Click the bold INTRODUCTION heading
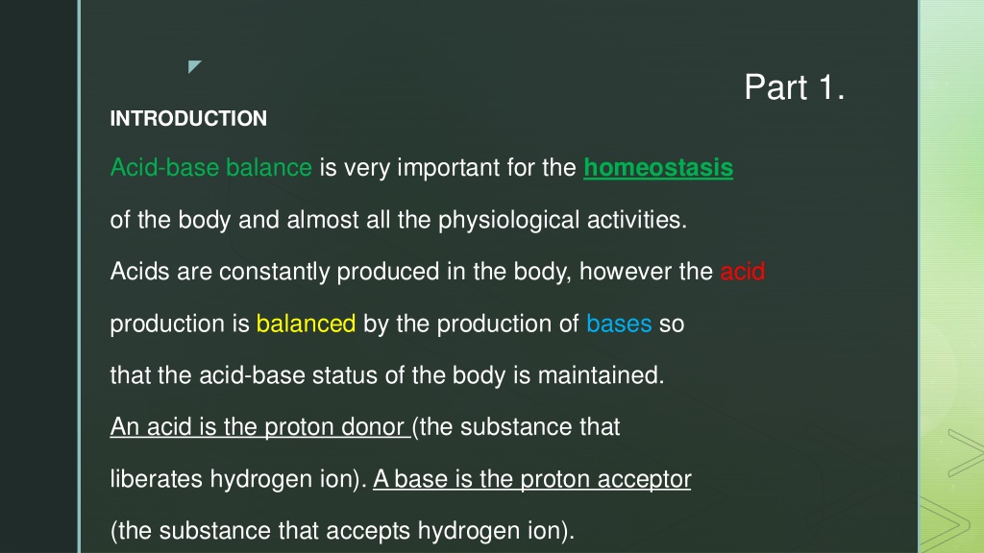 (188, 118)
